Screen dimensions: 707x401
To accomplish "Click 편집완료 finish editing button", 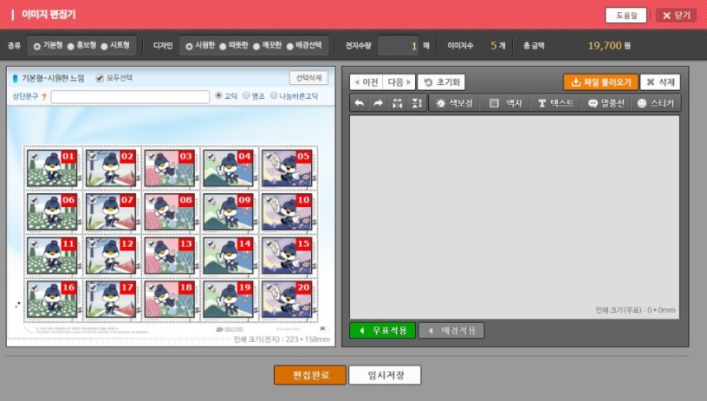I will pyautogui.click(x=310, y=375).
